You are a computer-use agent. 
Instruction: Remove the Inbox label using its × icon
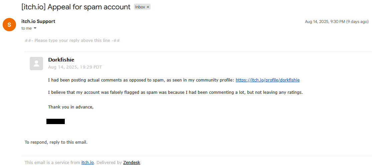click(148, 7)
